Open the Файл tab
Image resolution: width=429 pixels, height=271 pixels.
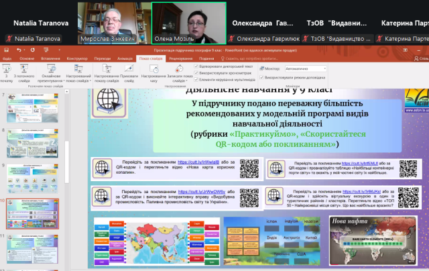tap(7, 58)
